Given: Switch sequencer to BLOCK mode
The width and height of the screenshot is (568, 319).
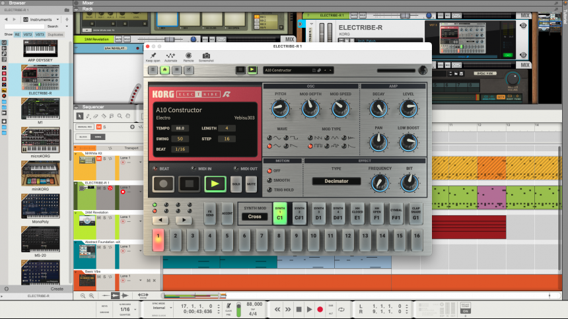Looking at the screenshot, I should pos(83,137).
